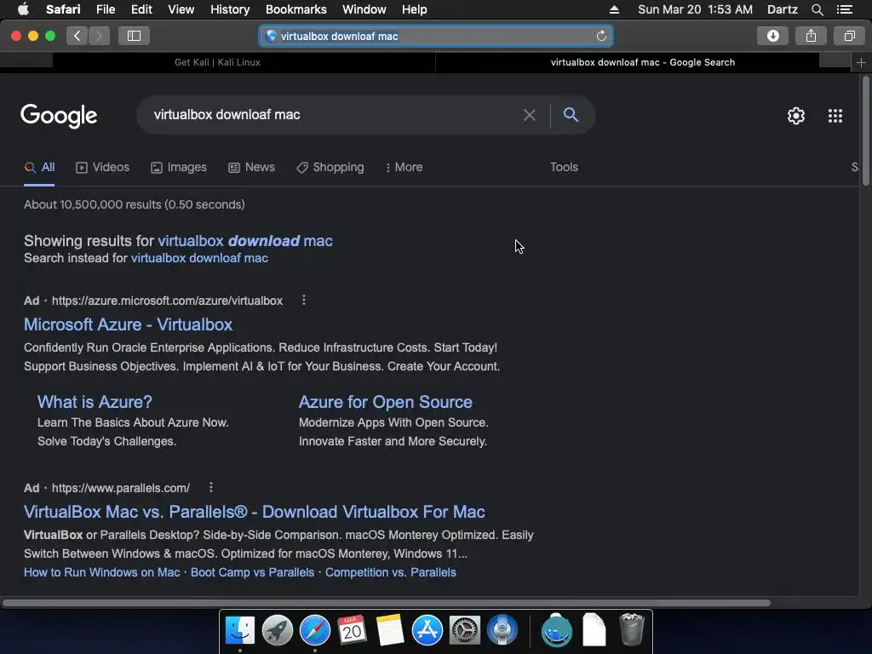Click the results count text

(x=134, y=204)
